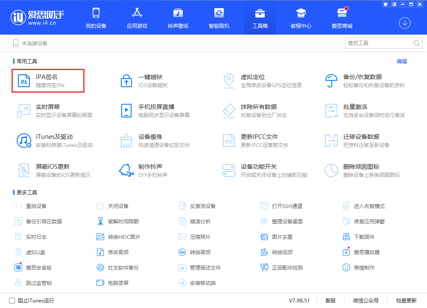Open 虚拟U盘 tool
Image resolution: width=427 pixels, height=308 pixels.
tap(30, 252)
